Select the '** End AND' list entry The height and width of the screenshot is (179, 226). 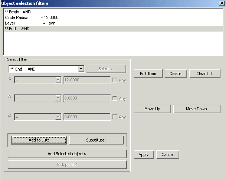point(17,29)
